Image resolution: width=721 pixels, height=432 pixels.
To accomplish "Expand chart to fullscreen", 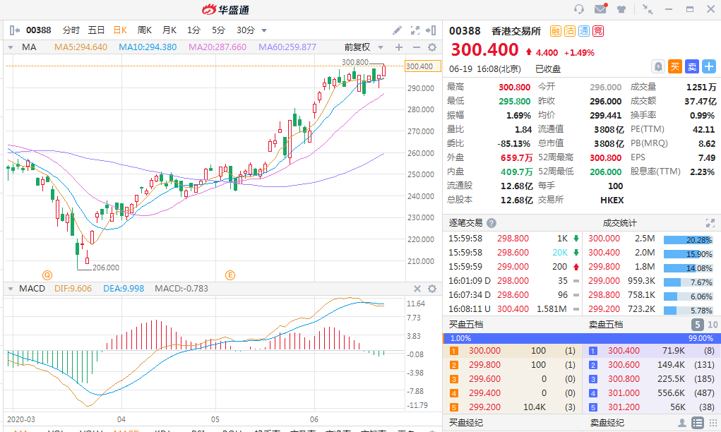I will tap(415, 30).
